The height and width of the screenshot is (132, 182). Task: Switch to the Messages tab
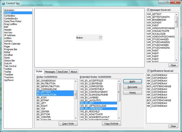point(50,72)
